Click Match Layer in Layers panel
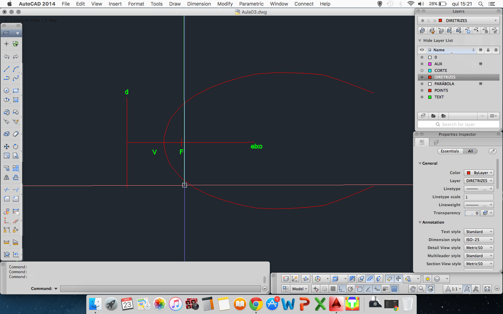 point(432,31)
